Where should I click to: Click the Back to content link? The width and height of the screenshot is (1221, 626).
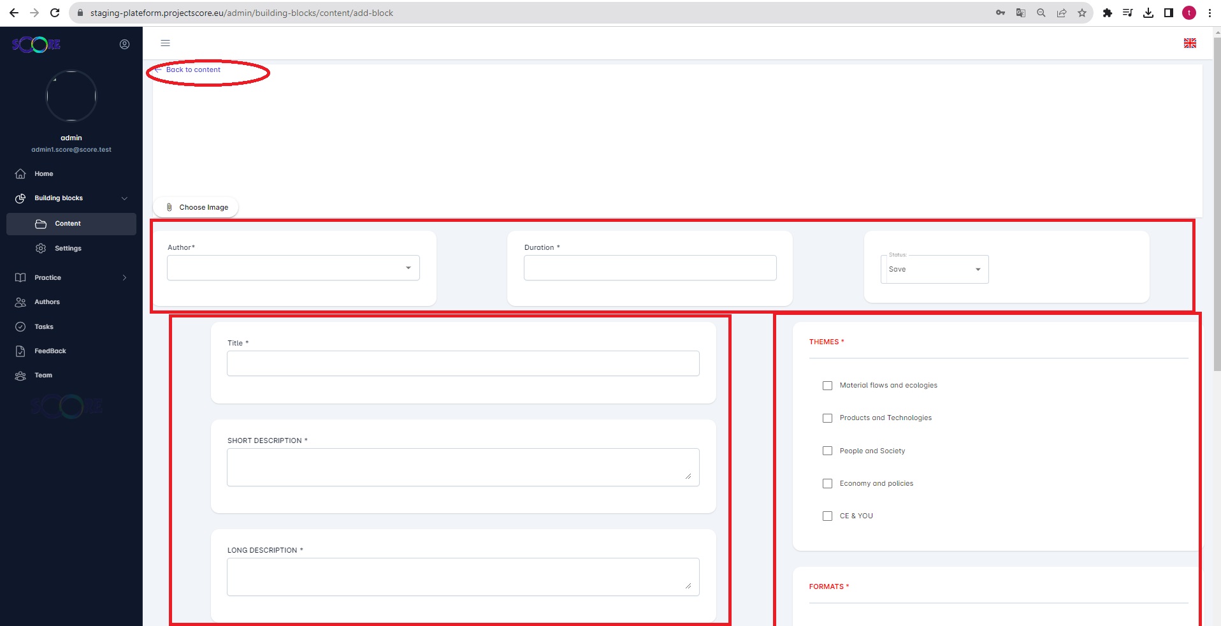[193, 70]
